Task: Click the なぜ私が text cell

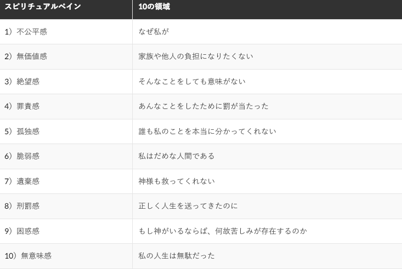Action: tap(154, 32)
